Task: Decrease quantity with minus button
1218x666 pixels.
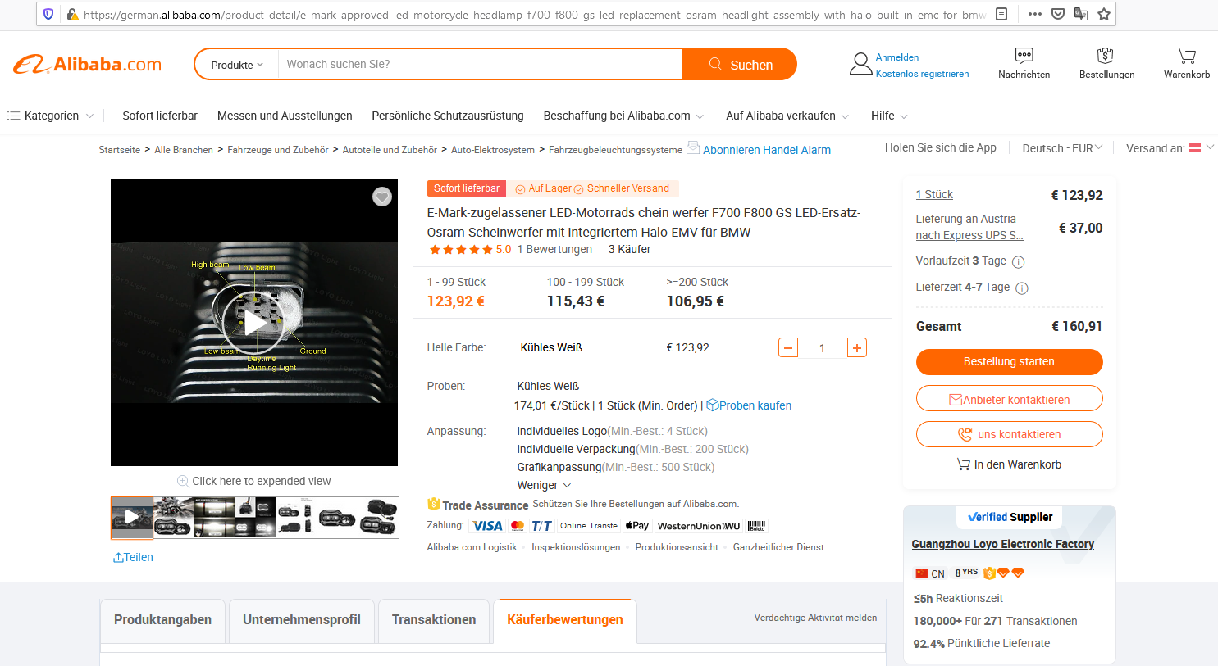Action: pos(788,347)
